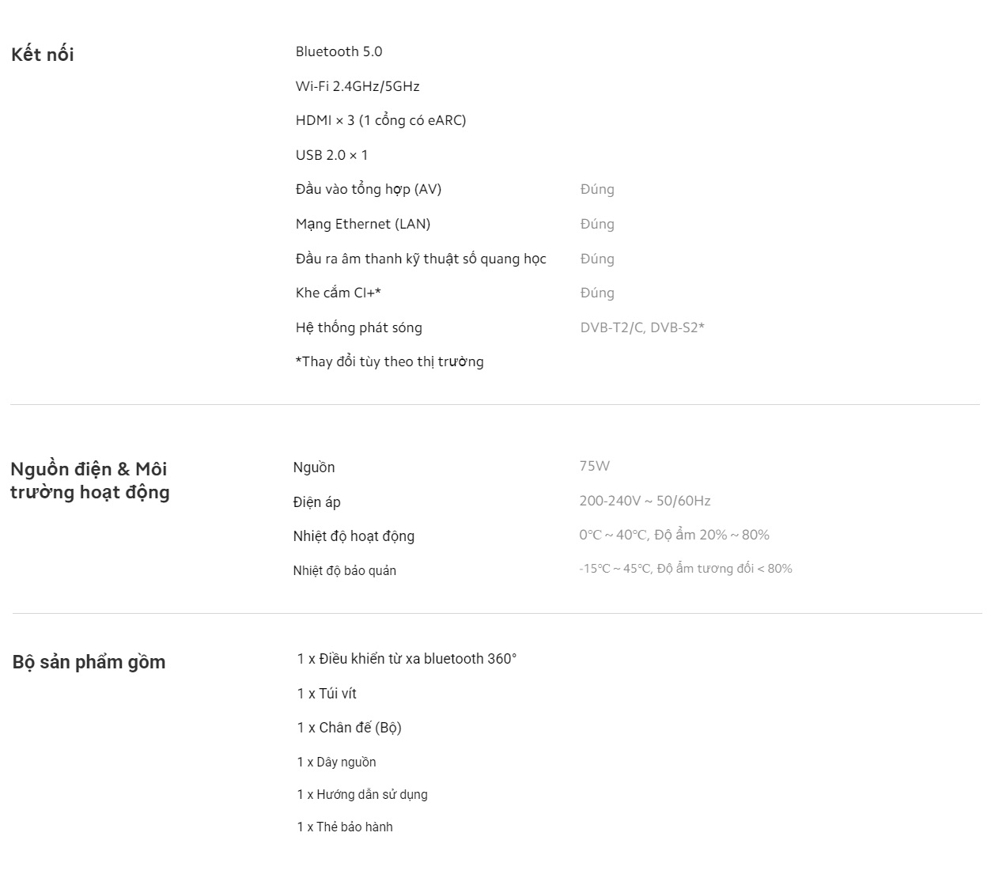Click the "Khe cắm CI+*" label
This screenshot has height=878, width=995.
(339, 293)
